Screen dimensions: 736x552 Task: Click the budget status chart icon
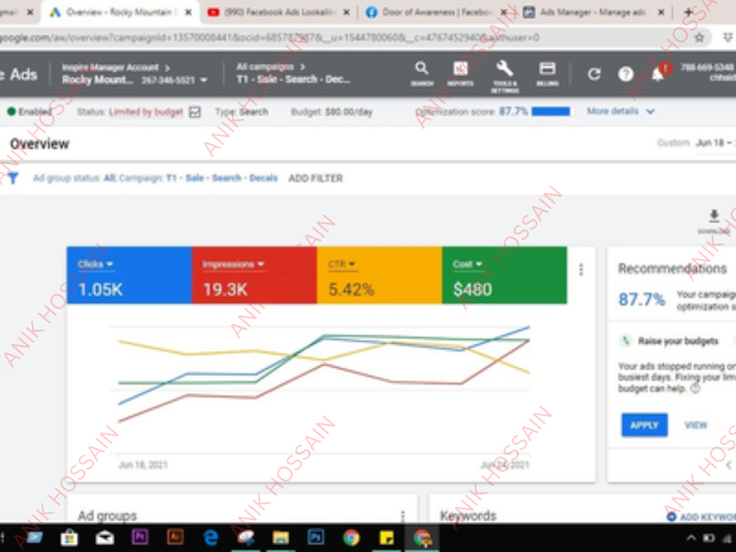point(195,112)
